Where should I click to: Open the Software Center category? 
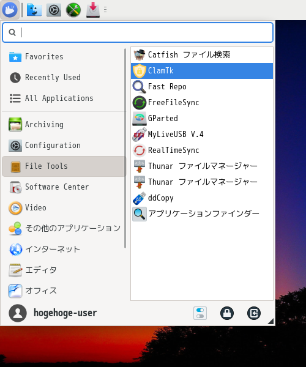[x=63, y=187]
